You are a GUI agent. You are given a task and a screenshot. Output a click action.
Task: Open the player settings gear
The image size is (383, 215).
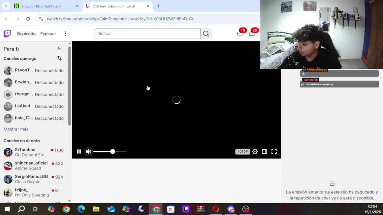255,152
